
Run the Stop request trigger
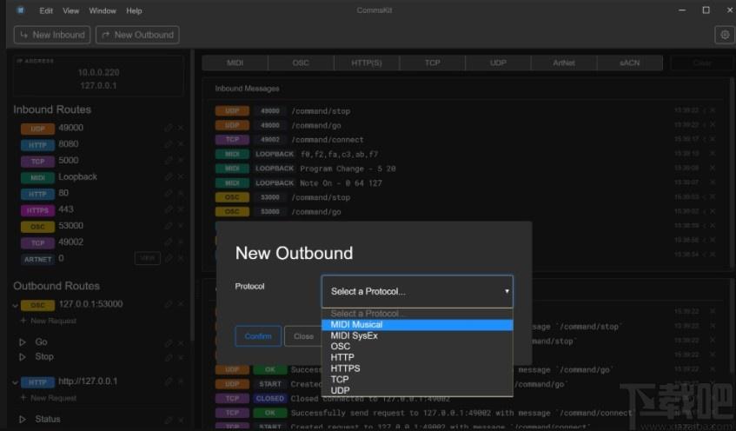[22, 357]
